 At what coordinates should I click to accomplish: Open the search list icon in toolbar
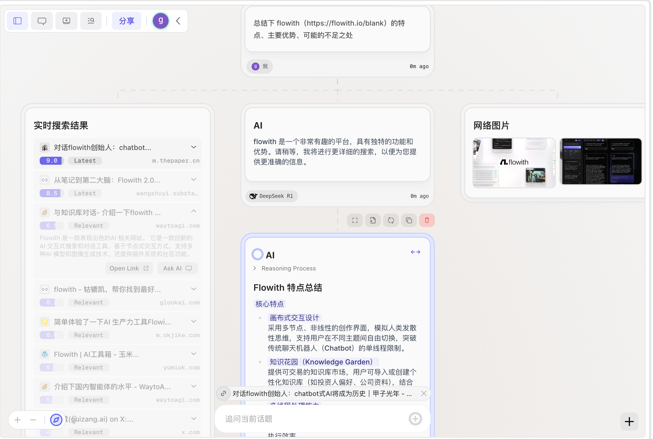(x=91, y=21)
